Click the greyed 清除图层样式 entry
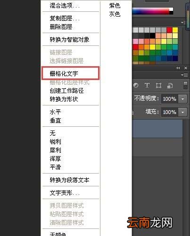 point(66,223)
